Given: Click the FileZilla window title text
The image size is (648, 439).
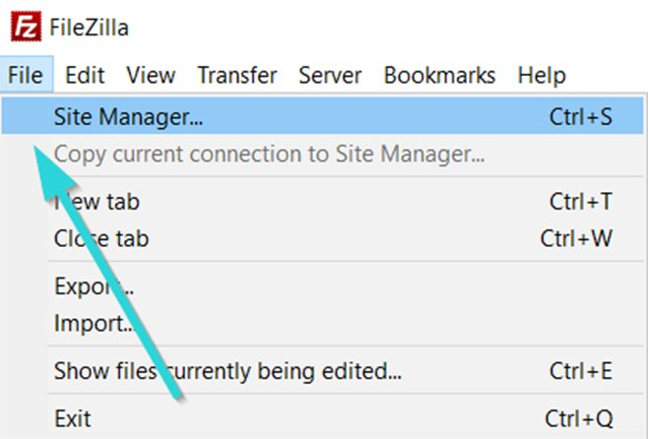Looking at the screenshot, I should point(89,28).
